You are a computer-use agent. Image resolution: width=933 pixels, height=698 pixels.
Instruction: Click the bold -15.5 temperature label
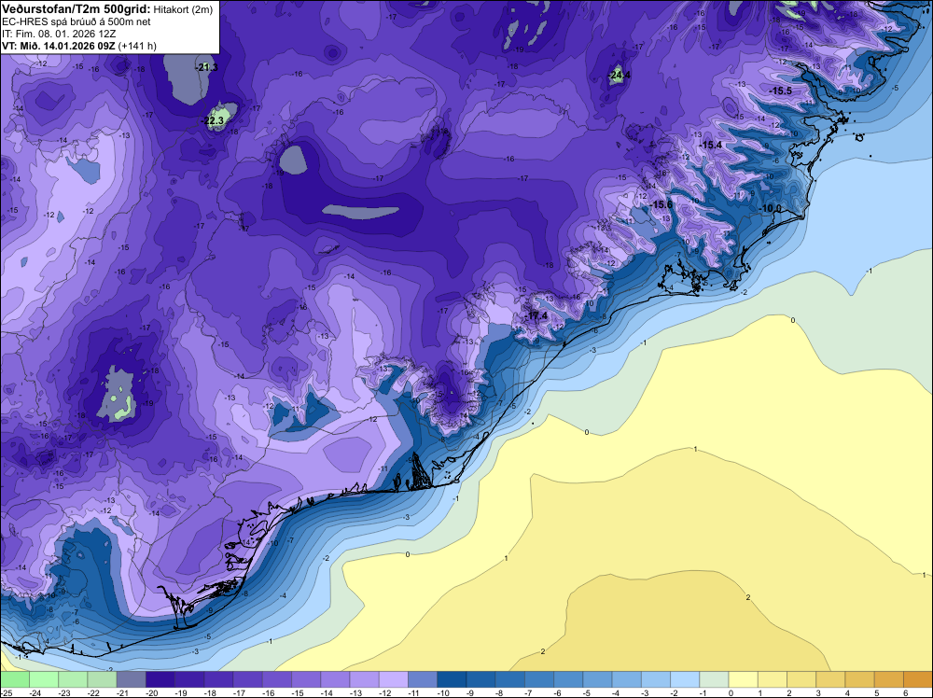click(x=780, y=91)
